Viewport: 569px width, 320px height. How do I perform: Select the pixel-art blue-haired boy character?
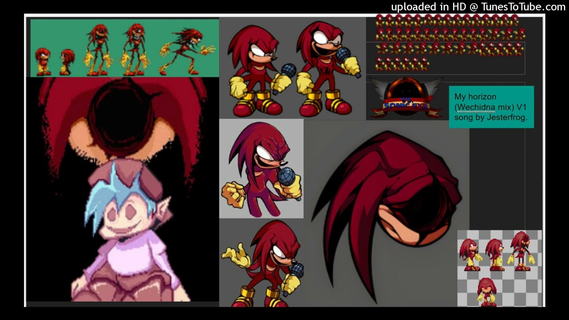(x=129, y=231)
